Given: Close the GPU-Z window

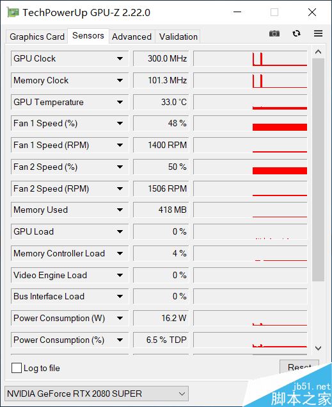Looking at the screenshot, I should pyautogui.click(x=312, y=12).
